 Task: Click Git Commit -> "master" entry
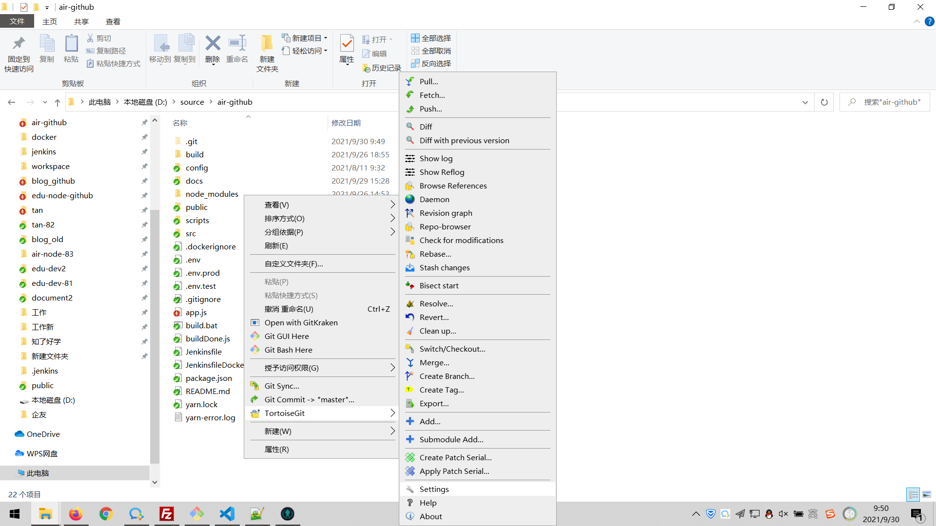(x=309, y=399)
